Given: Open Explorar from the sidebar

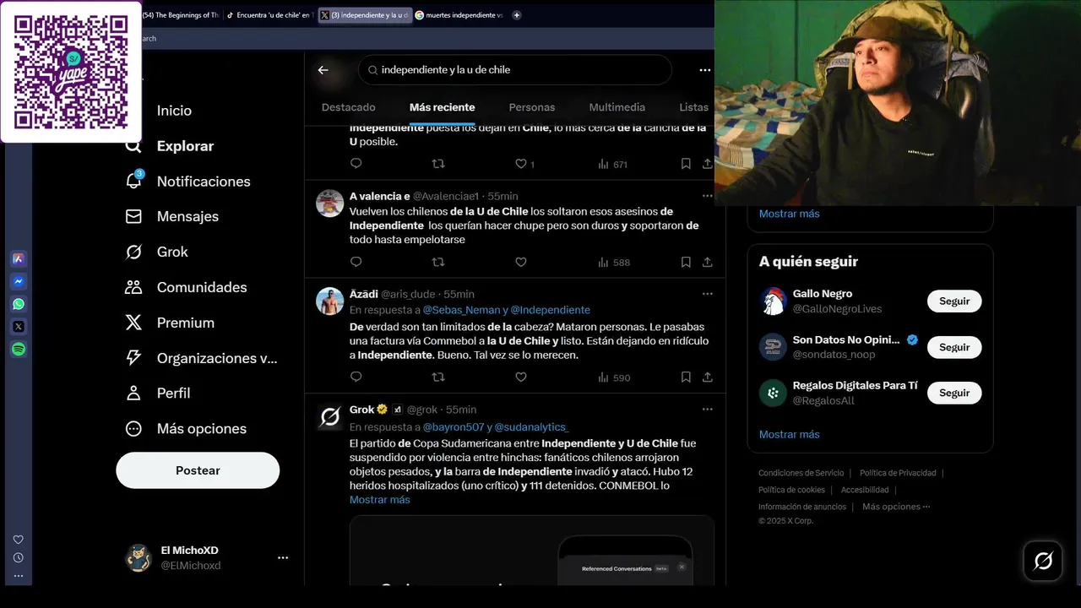Looking at the screenshot, I should pos(170,146).
